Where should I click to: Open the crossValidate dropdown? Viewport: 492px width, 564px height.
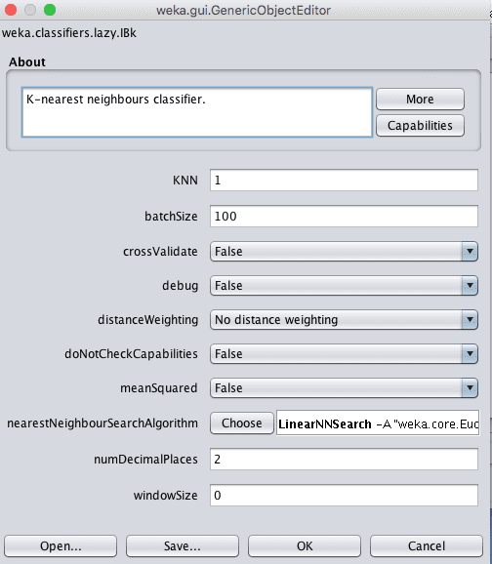click(344, 252)
